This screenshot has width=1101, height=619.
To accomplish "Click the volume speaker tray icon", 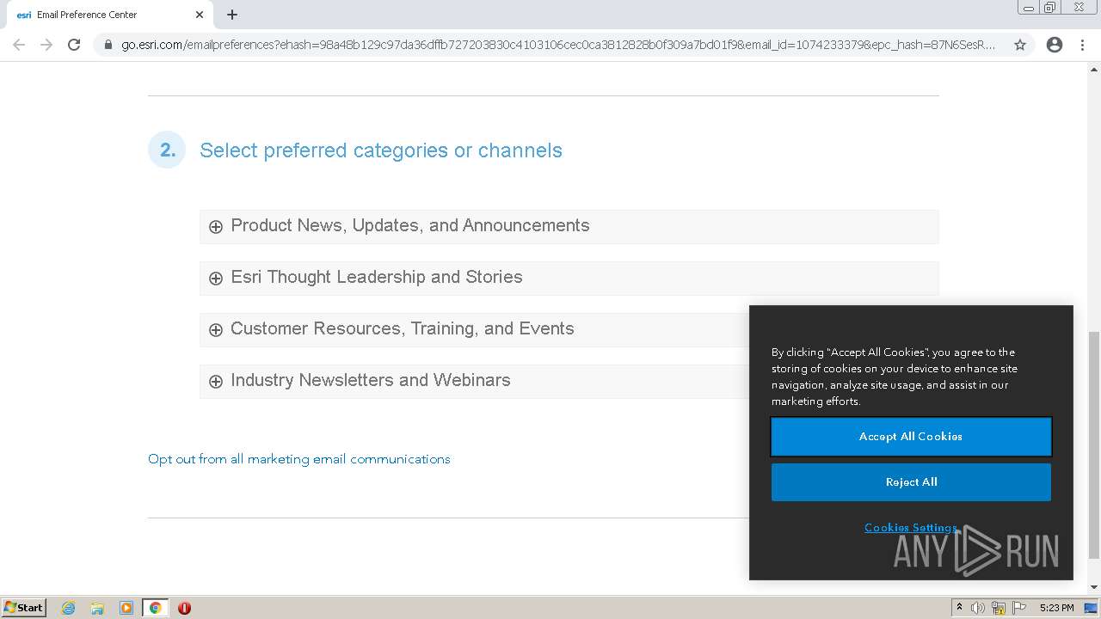I will [x=978, y=608].
